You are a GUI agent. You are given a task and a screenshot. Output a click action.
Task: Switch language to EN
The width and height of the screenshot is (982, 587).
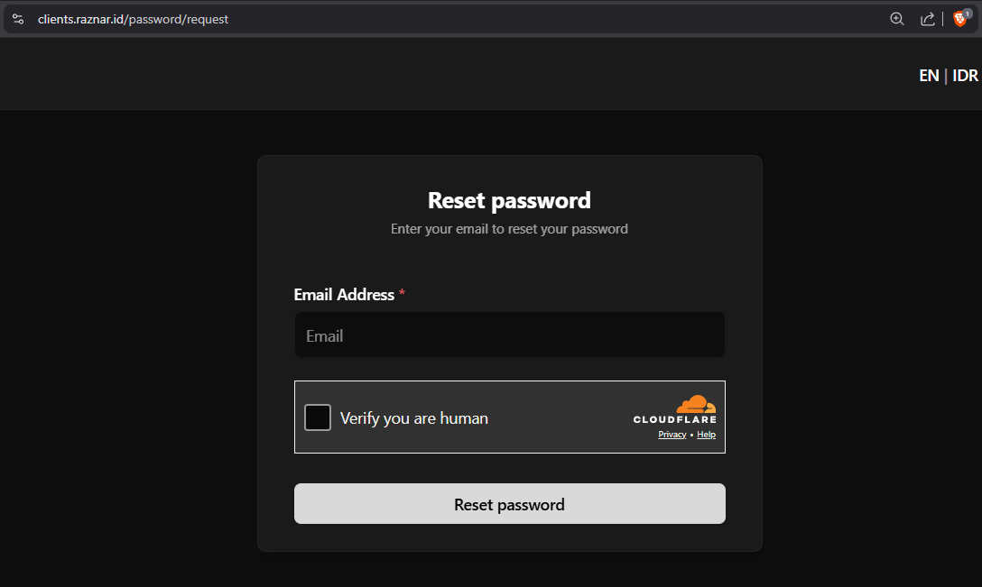tap(929, 76)
